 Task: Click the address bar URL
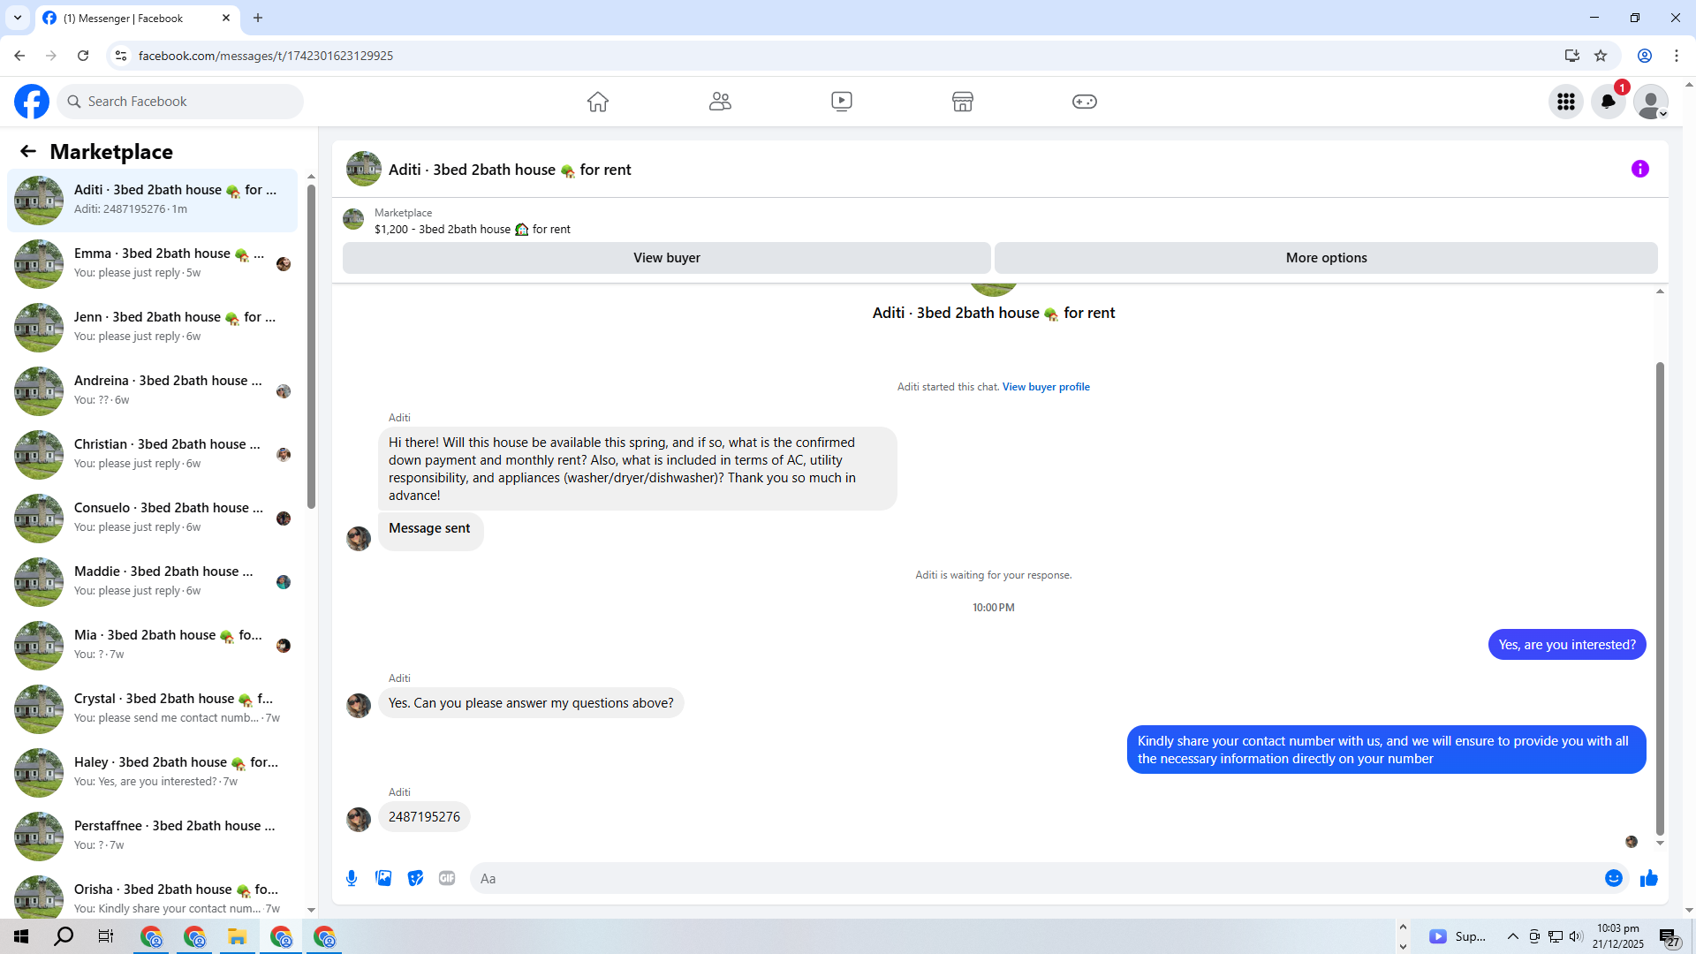[266, 56]
